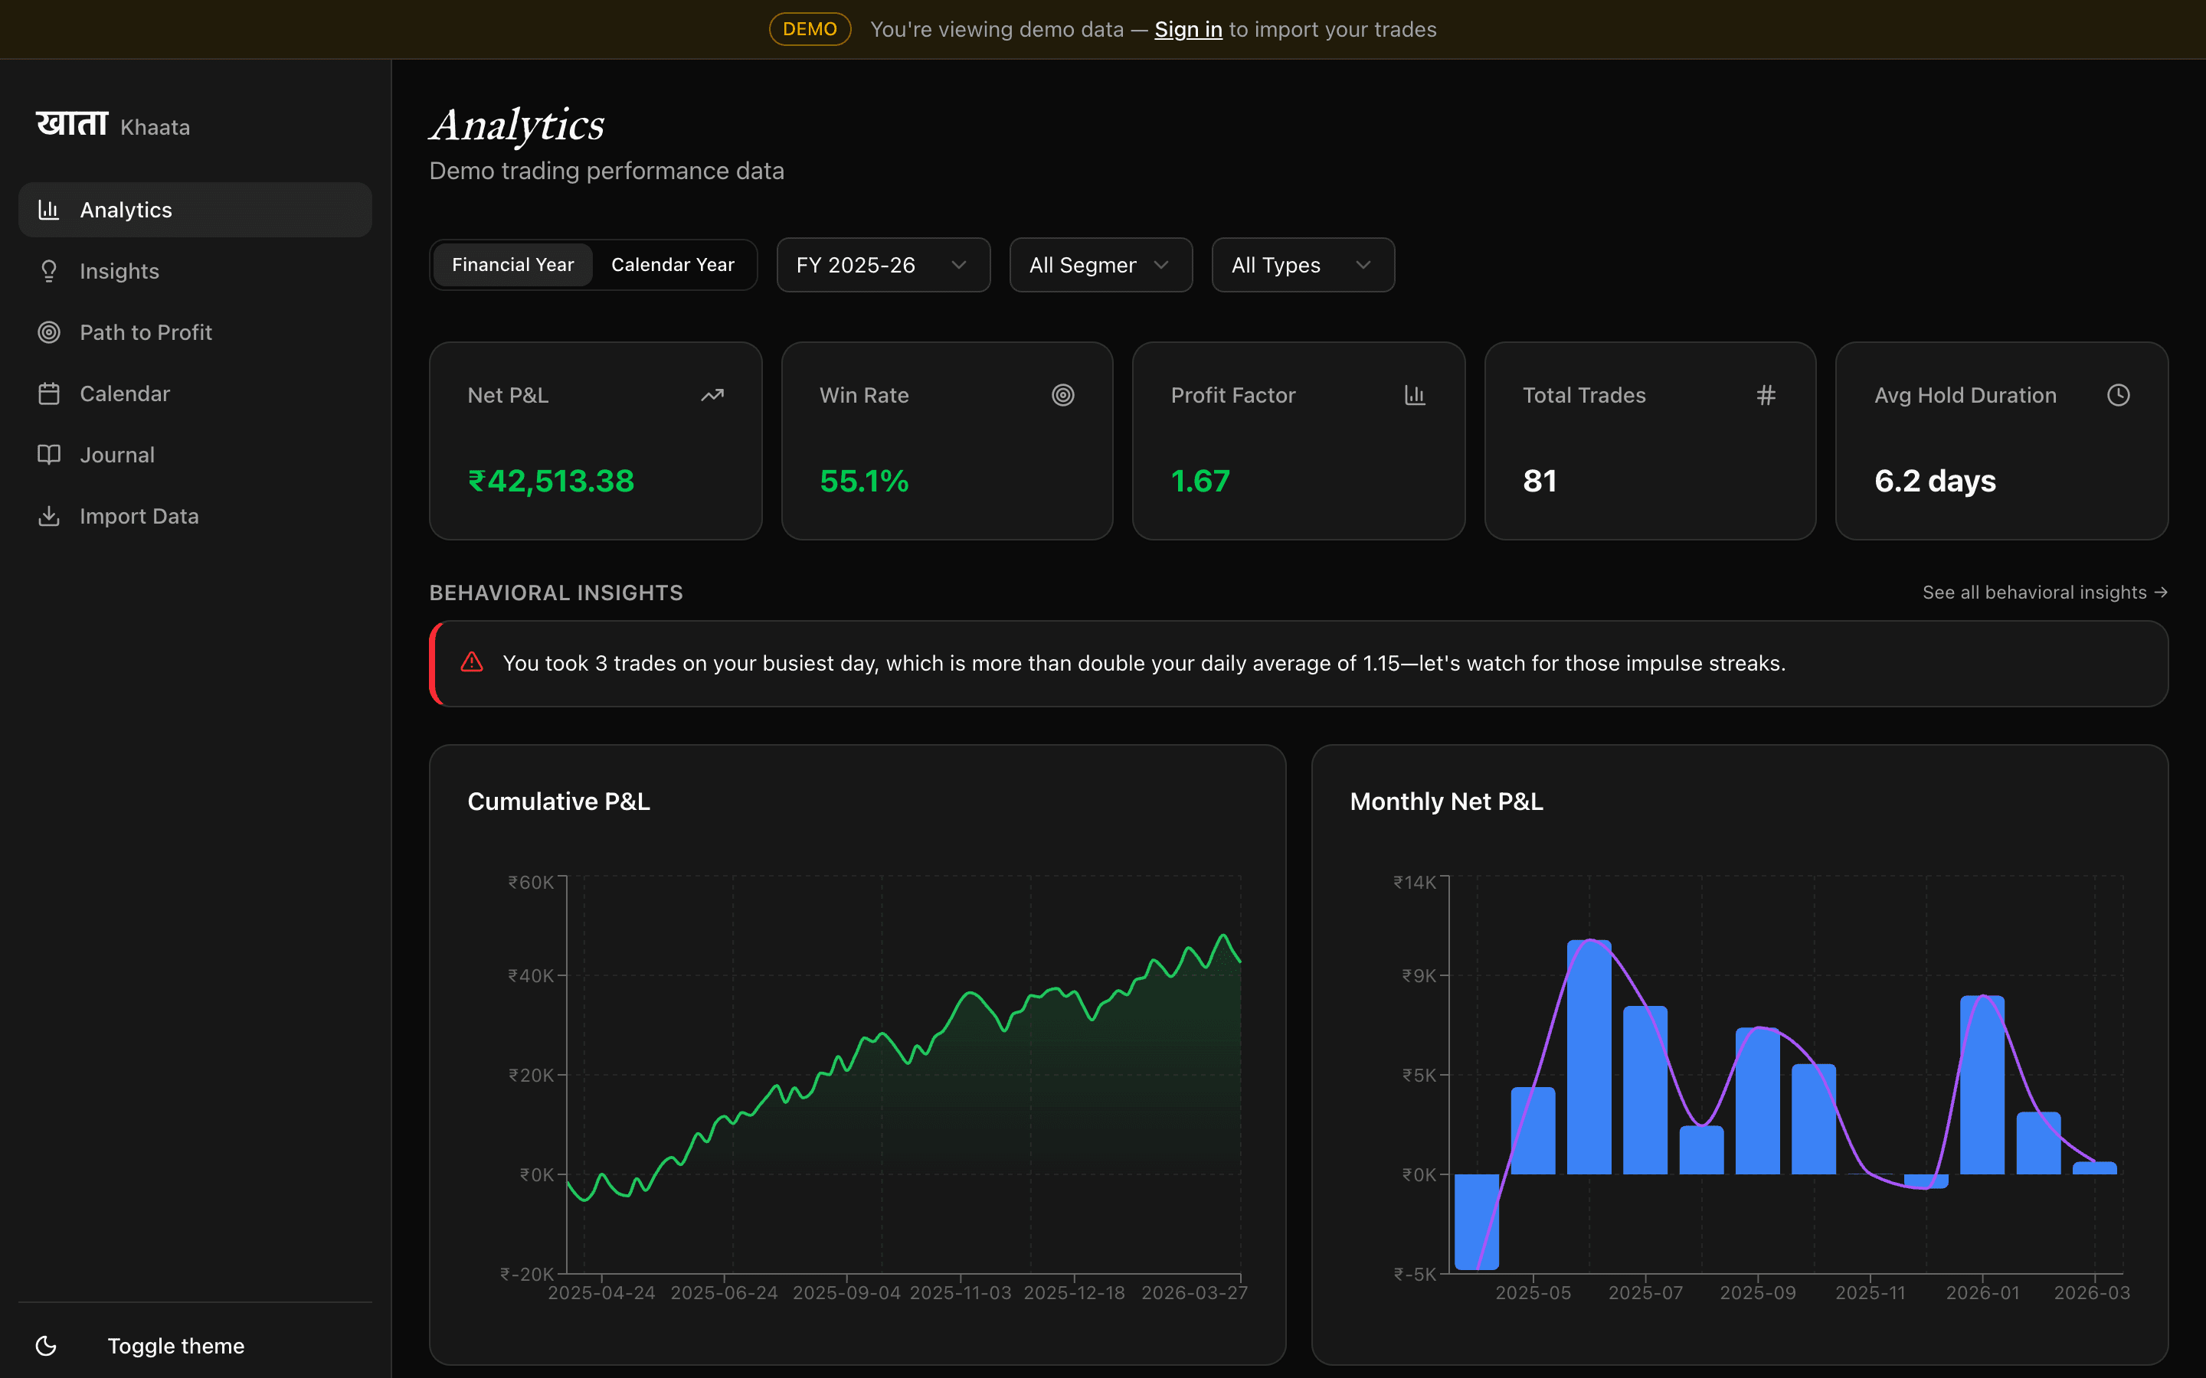
Task: Open See all behavioral insights
Action: click(2044, 592)
